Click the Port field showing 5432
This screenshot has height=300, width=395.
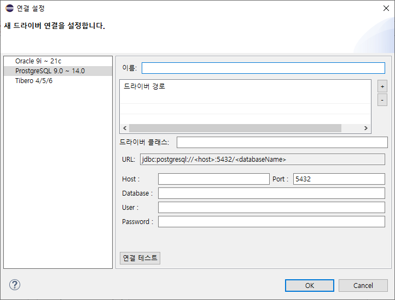pyautogui.click(x=339, y=179)
